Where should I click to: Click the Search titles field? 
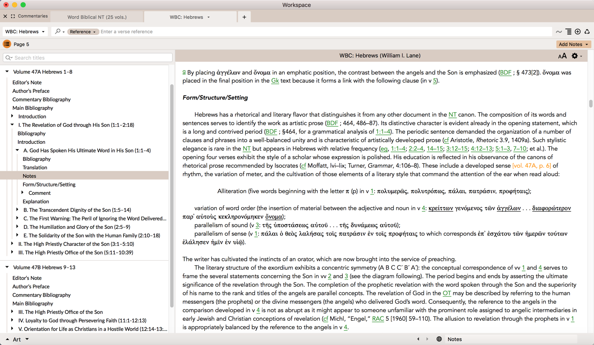(x=88, y=57)
